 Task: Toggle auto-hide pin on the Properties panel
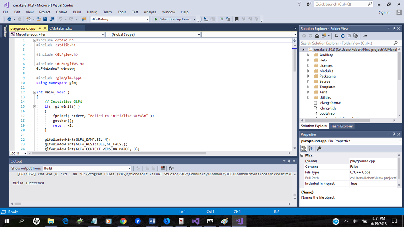pyautogui.click(x=394, y=134)
